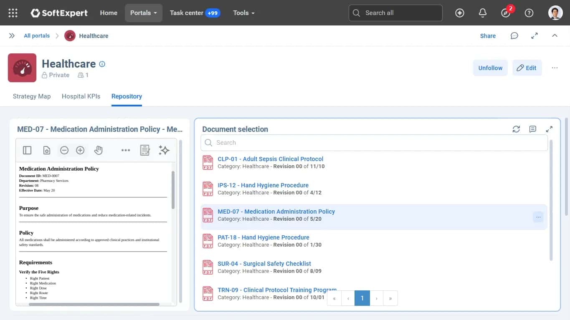Image resolution: width=570 pixels, height=320 pixels.
Task: Open the AI assistant sparkle icon in top bar
Action: point(460,13)
